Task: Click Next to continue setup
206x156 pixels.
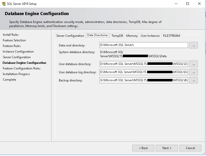Action: tap(167, 148)
